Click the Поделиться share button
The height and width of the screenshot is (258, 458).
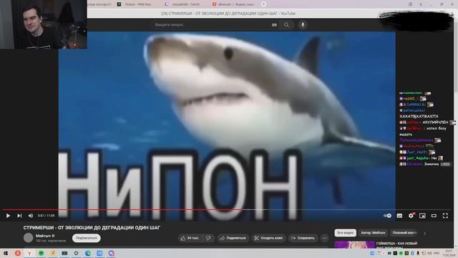click(233, 238)
